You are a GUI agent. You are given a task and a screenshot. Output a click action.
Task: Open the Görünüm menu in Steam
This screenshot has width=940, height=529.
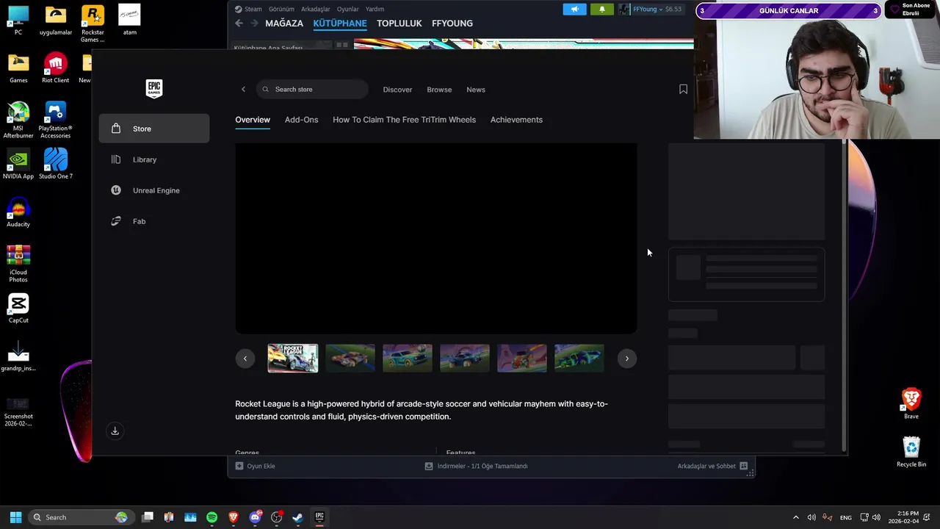(281, 9)
